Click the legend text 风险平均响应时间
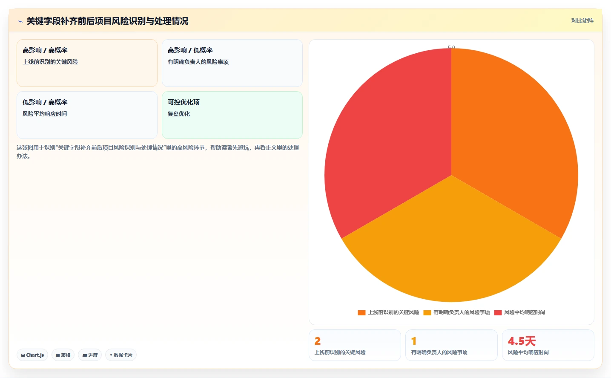The image size is (611, 378). pos(525,312)
